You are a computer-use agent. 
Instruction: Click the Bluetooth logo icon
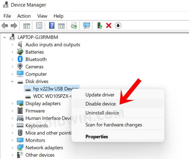(20, 59)
